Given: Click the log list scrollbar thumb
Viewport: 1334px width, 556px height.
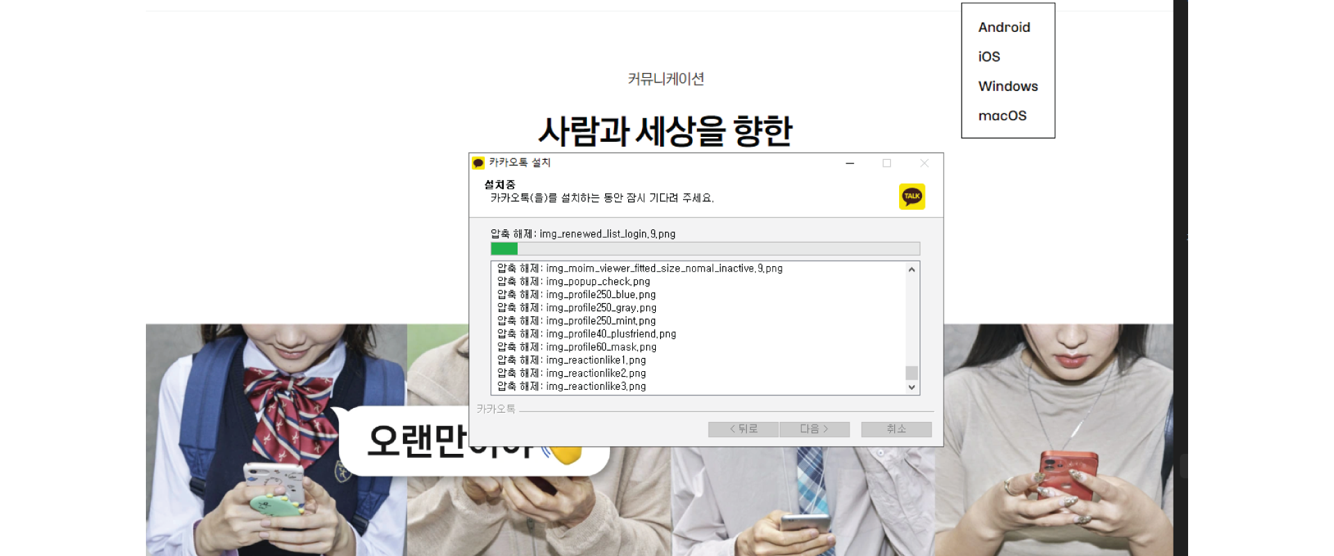Looking at the screenshot, I should pos(912,373).
